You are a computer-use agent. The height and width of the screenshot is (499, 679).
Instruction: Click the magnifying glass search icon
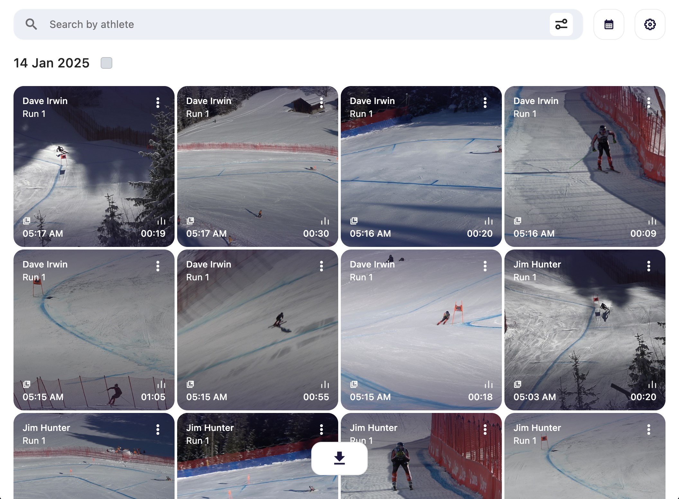point(31,24)
